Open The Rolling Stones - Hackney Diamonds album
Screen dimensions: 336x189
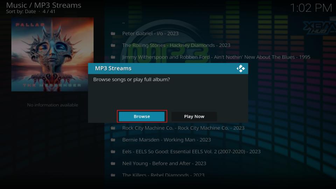coord(176,45)
